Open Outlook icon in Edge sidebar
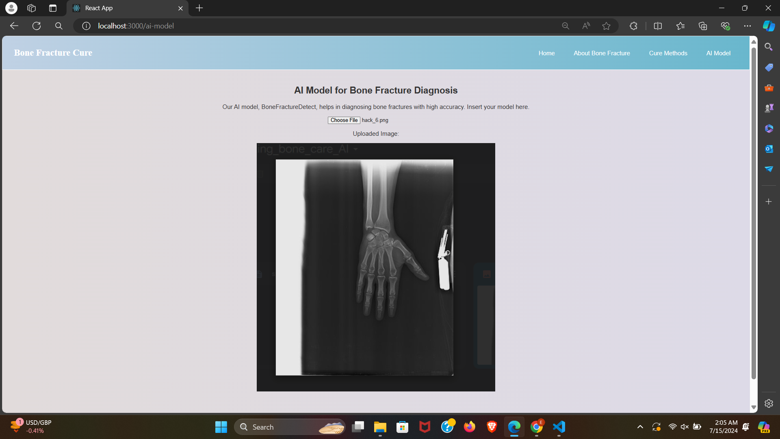Viewport: 780px width, 439px height. point(769,149)
